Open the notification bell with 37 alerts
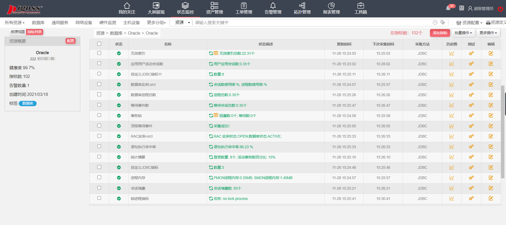Image resolution: width=506 pixels, height=225 pixels. 448,8
